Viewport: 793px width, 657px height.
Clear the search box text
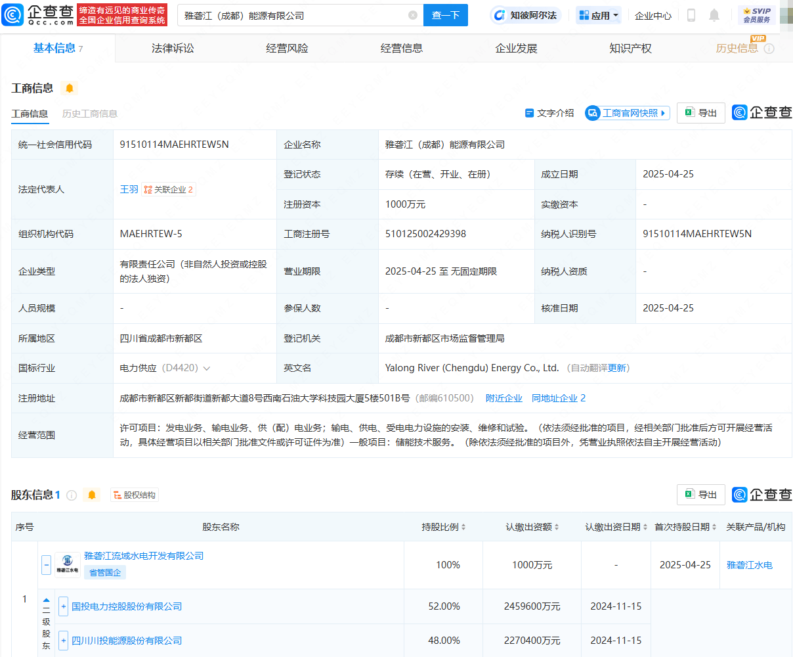[x=413, y=15]
